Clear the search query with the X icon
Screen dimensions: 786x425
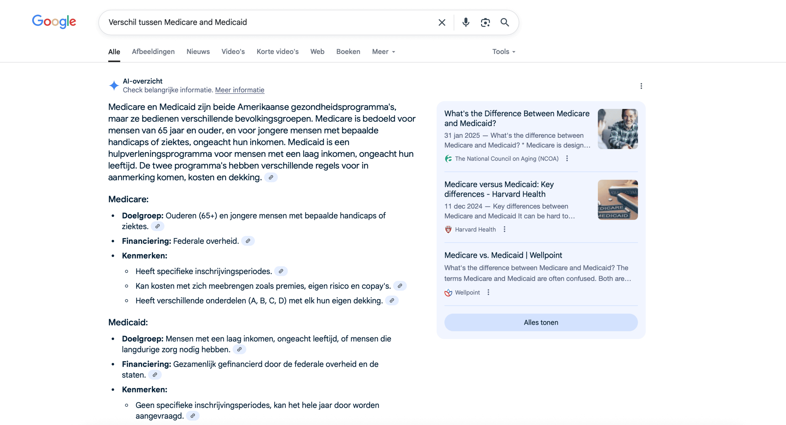(x=442, y=22)
